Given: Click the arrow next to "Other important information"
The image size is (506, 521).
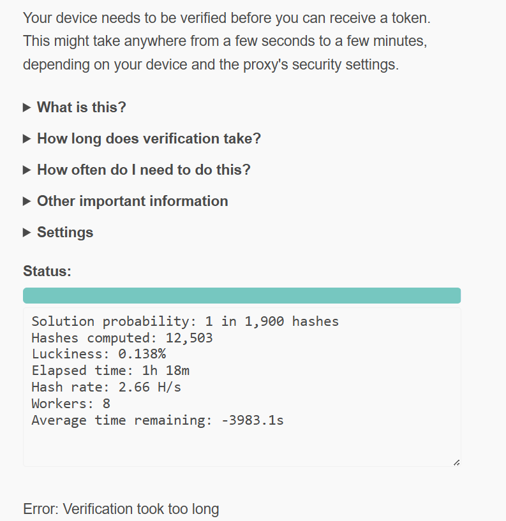Looking at the screenshot, I should pos(27,201).
